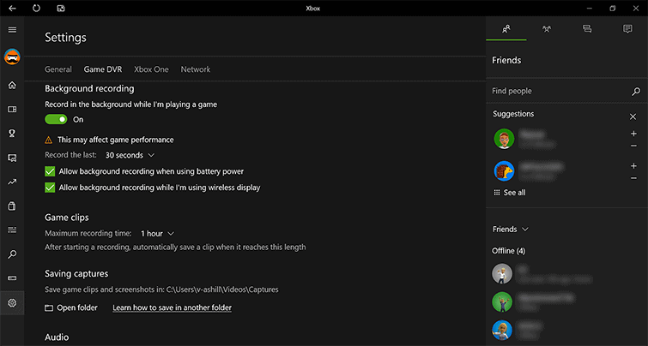
Task: Open profile via orange avatar picture
Action: (12, 57)
